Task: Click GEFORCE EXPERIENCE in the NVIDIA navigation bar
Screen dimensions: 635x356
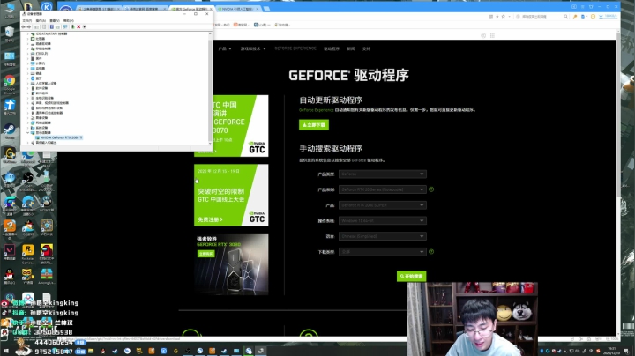Action: [295, 48]
